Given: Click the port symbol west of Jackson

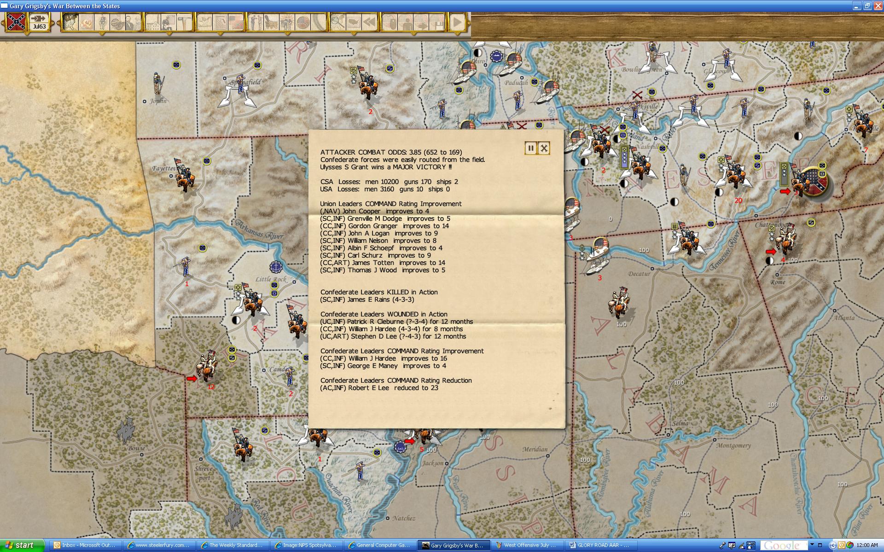Looking at the screenshot, I should click(x=401, y=447).
